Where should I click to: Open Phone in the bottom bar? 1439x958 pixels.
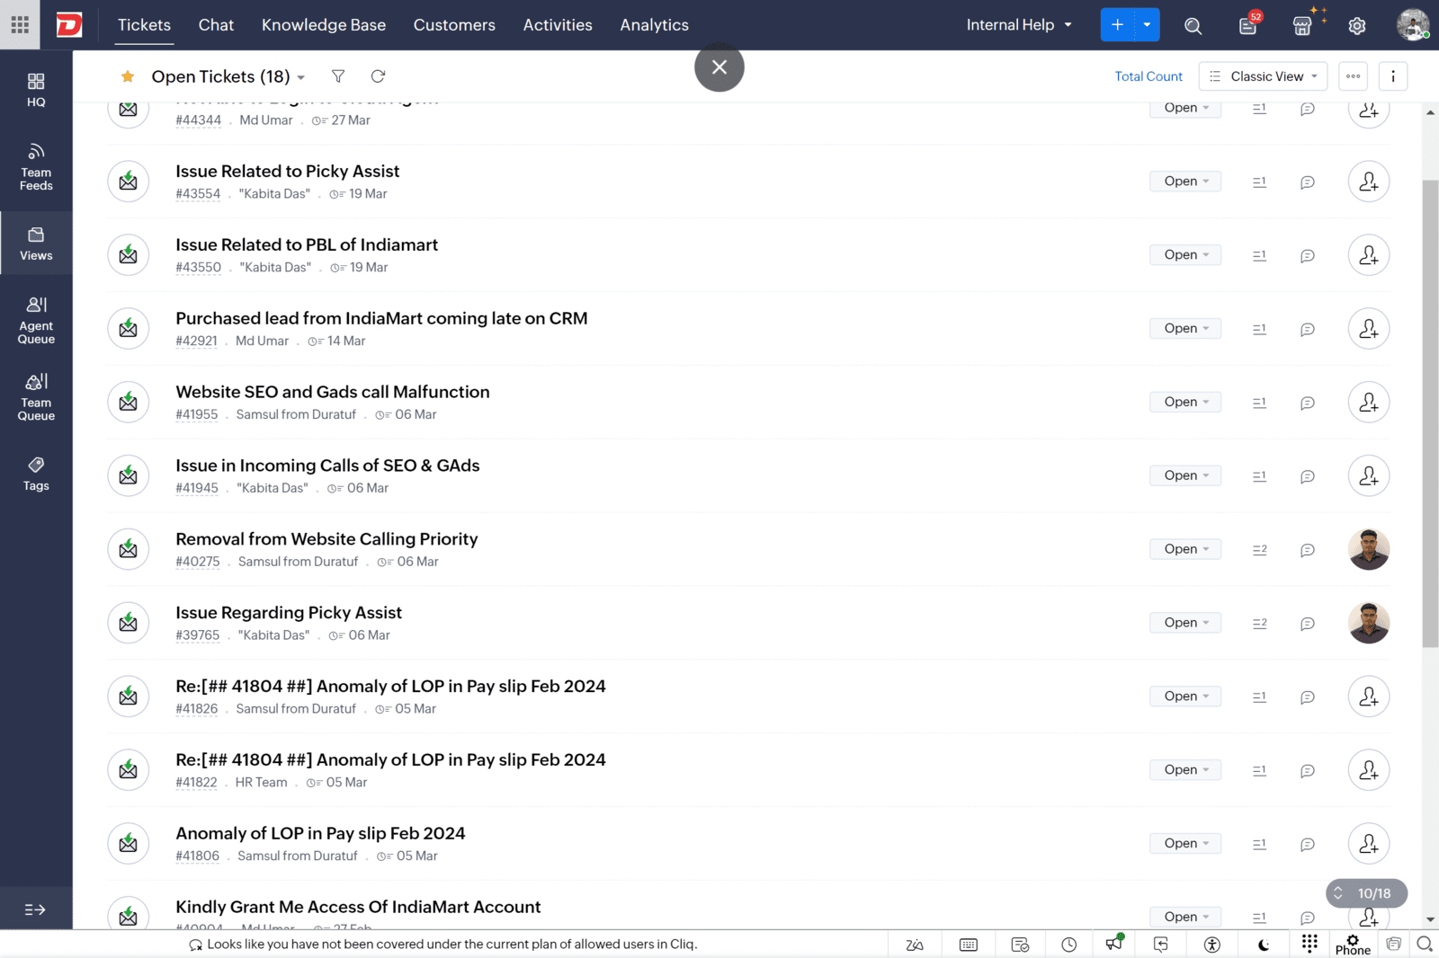tap(1353, 945)
